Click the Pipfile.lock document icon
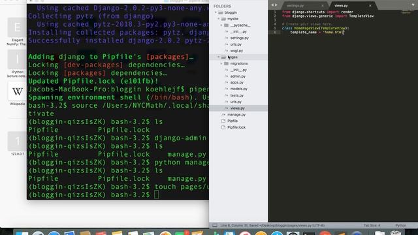Viewport: 418px width, 235px height. [x=223, y=127]
